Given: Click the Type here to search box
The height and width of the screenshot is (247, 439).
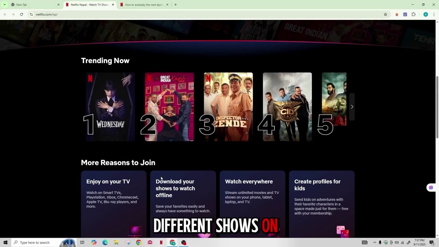Looking at the screenshot, I should tap(45, 243).
